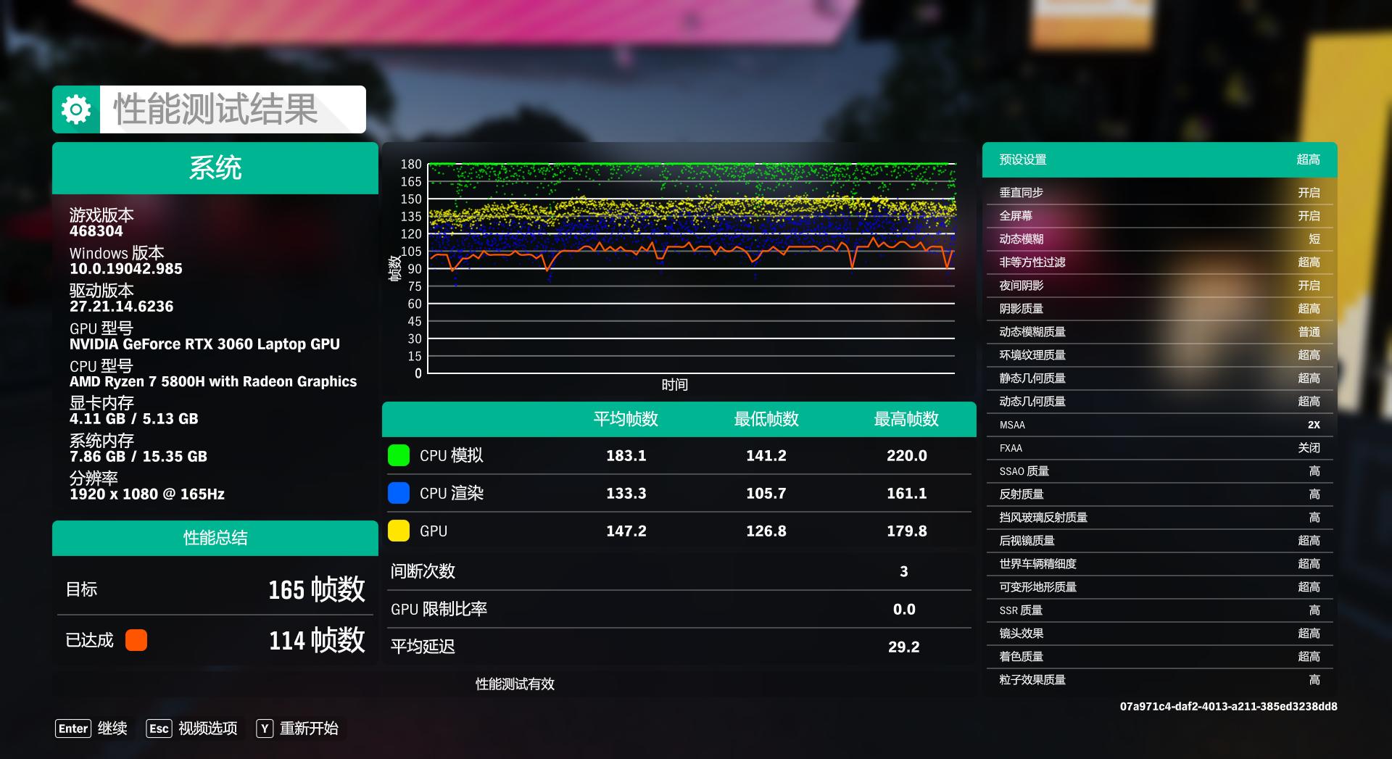Click the orange marker beside 已达成
Image resolution: width=1392 pixels, height=759 pixels.
136,641
